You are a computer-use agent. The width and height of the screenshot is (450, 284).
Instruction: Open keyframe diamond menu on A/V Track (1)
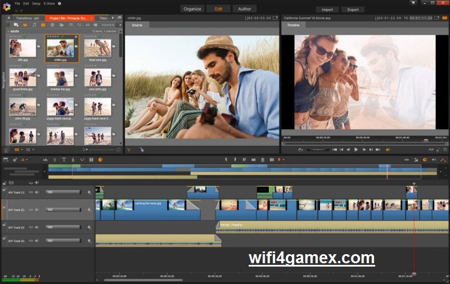click(89, 192)
